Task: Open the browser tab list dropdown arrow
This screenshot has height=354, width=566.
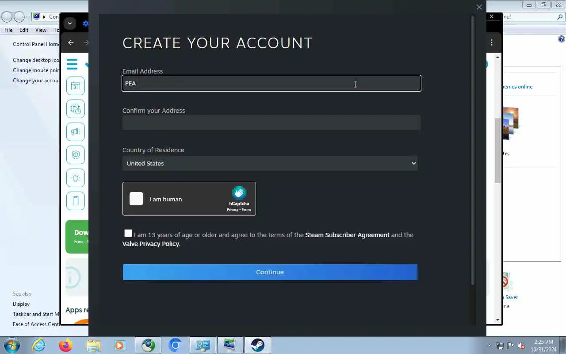Action: (69, 23)
